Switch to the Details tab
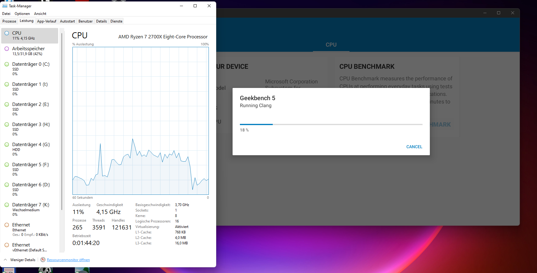 [x=101, y=21]
